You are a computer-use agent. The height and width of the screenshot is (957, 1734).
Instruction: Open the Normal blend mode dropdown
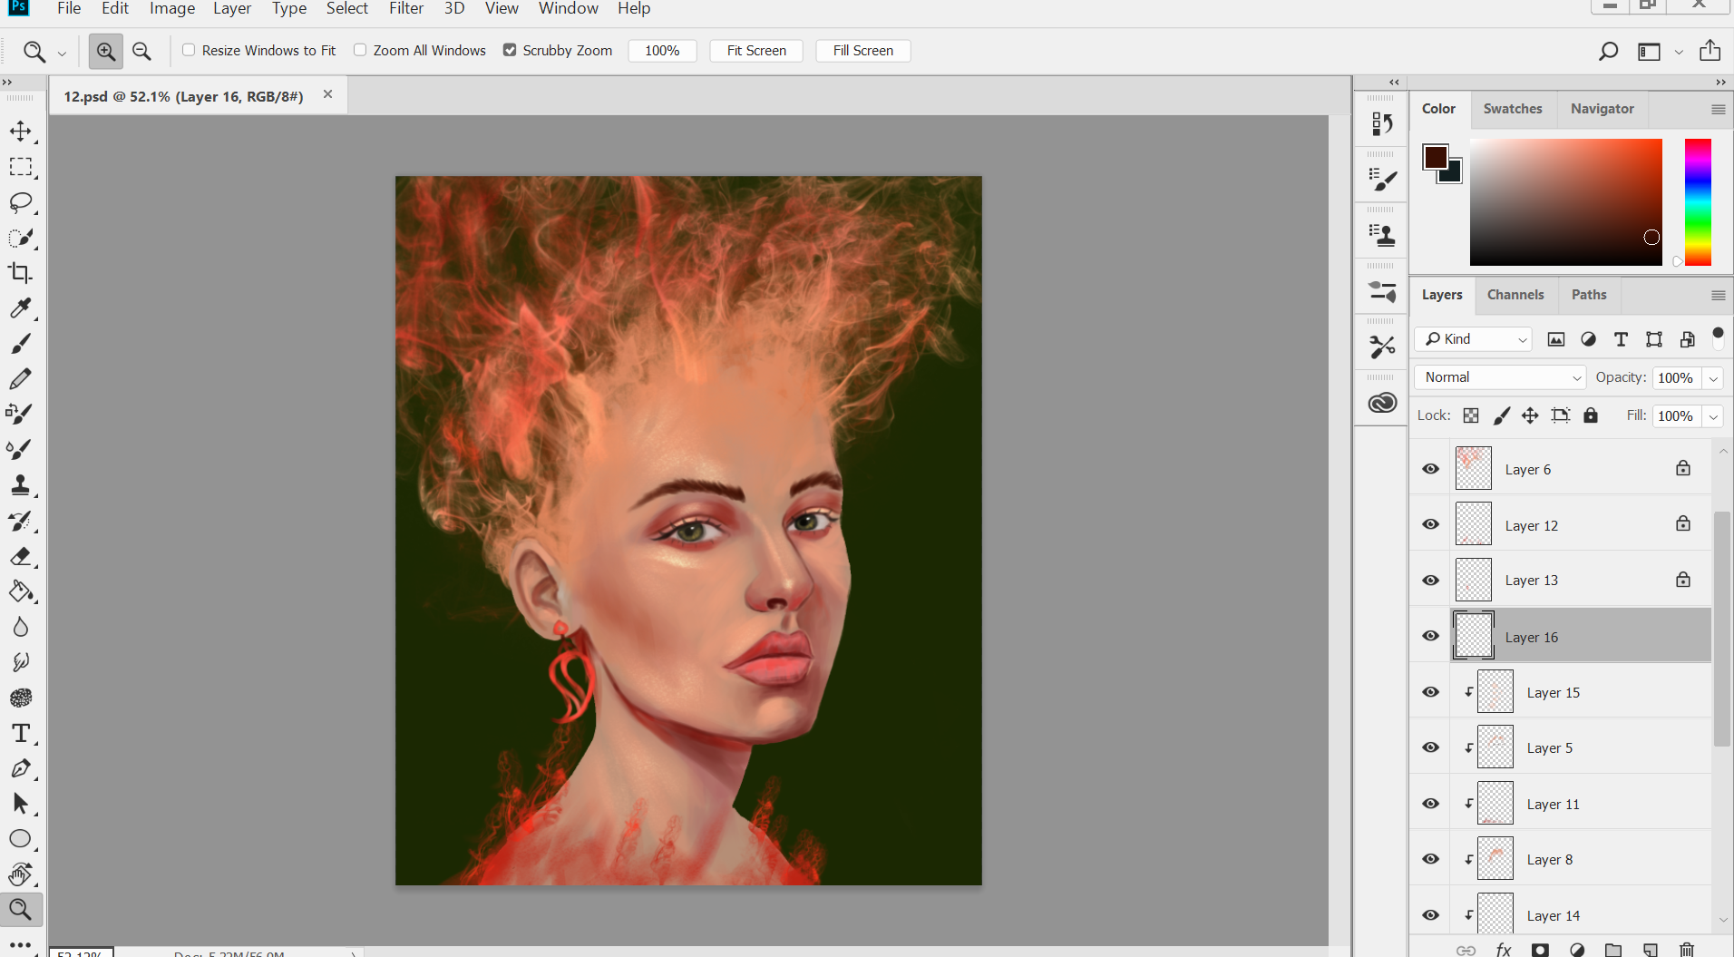pos(1500,377)
